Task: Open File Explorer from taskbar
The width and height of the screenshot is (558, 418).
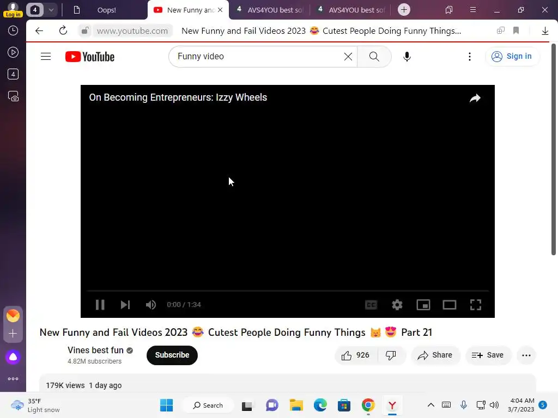Action: pos(296,405)
